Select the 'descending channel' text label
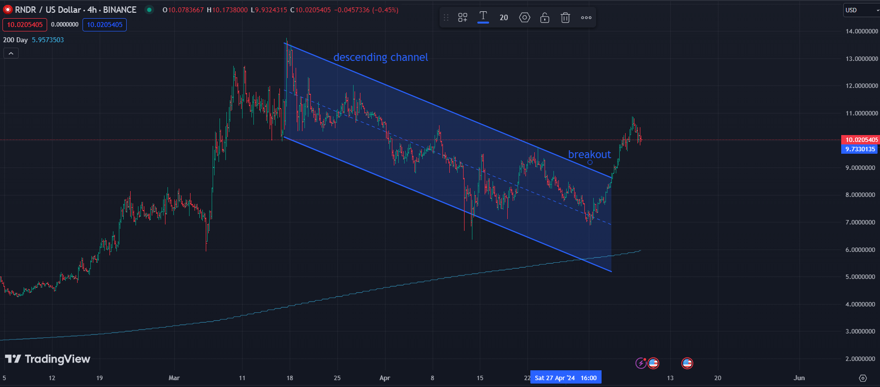The height and width of the screenshot is (387, 880). [x=381, y=57]
